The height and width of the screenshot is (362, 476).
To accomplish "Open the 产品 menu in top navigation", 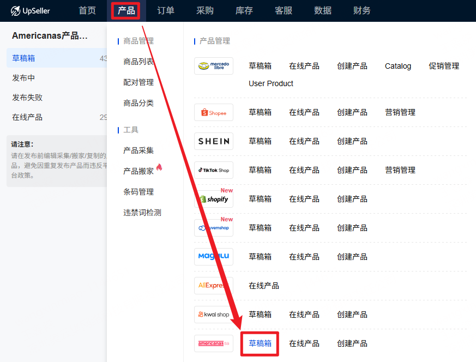I will click(x=126, y=11).
